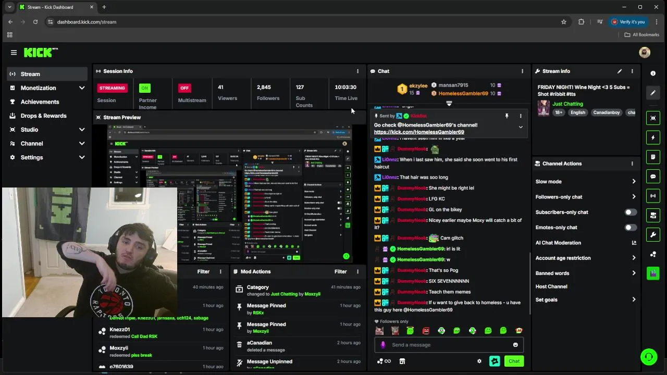Open the Chat panel options menu
Viewport: 667px width, 375px height.
(522, 71)
